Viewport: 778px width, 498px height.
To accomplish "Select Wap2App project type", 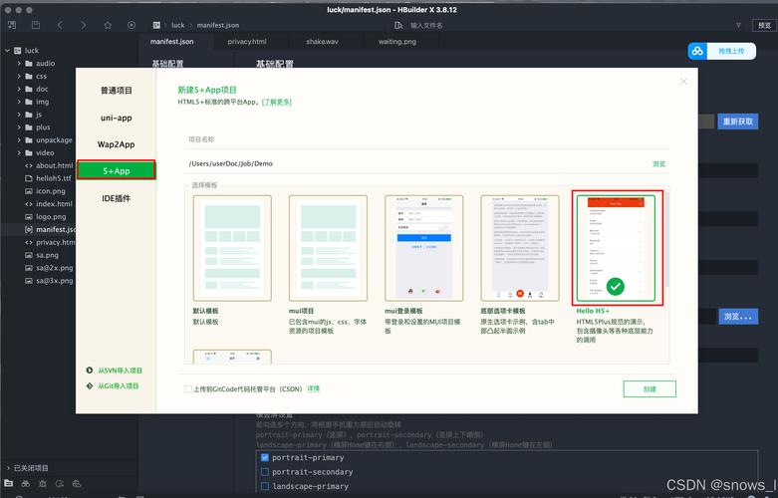I will click(117, 144).
